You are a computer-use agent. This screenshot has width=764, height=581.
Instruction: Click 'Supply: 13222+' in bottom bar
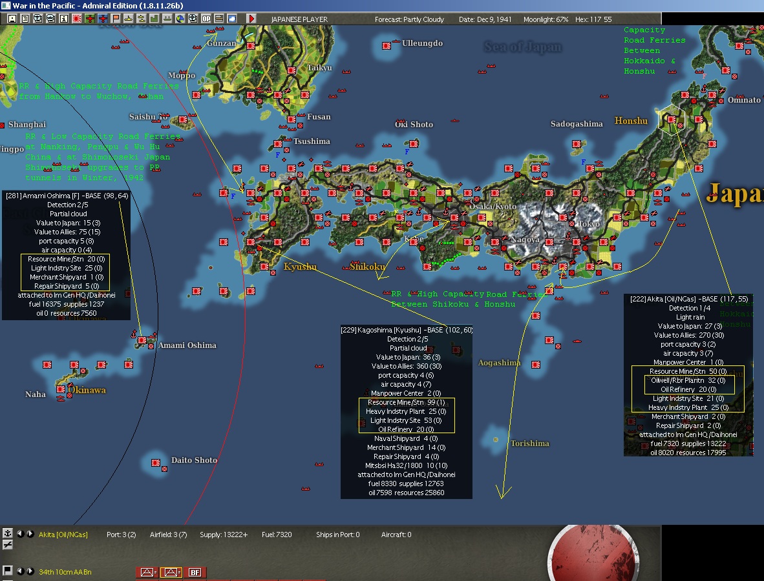(224, 535)
